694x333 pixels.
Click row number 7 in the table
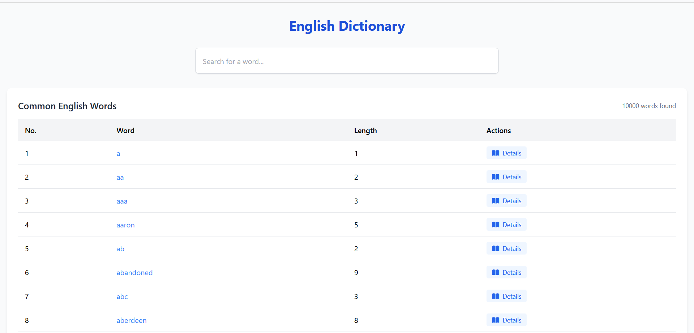click(x=27, y=297)
